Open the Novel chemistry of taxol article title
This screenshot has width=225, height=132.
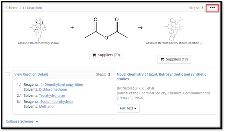tap(161, 77)
